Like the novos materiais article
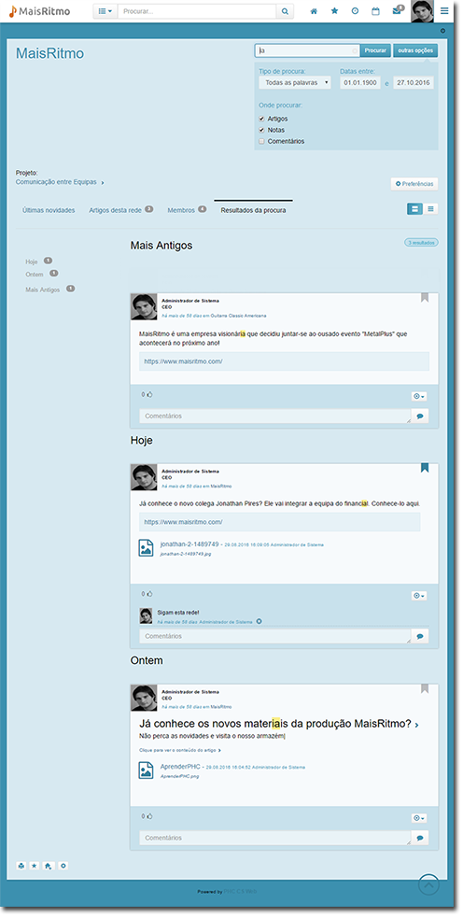Screen dimensions: 463x918 pos(149,816)
